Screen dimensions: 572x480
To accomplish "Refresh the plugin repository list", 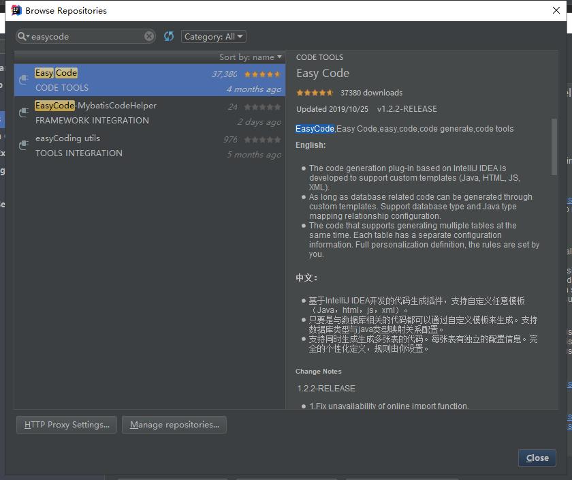I will coord(169,36).
